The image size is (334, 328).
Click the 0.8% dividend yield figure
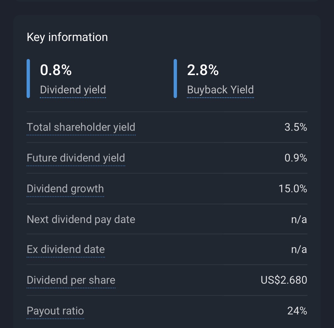tap(56, 70)
